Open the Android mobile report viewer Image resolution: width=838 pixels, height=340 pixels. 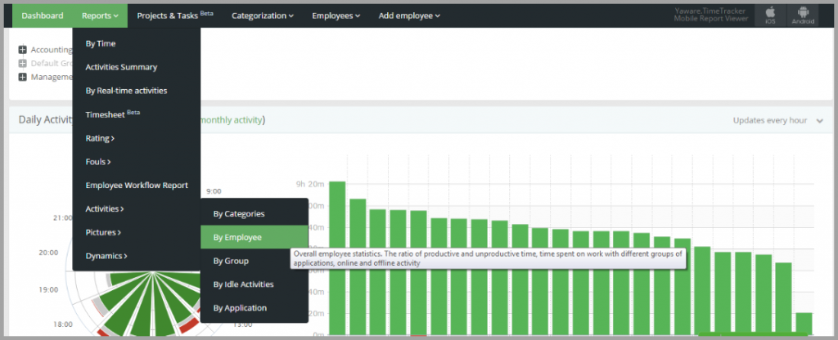pyautogui.click(x=803, y=16)
